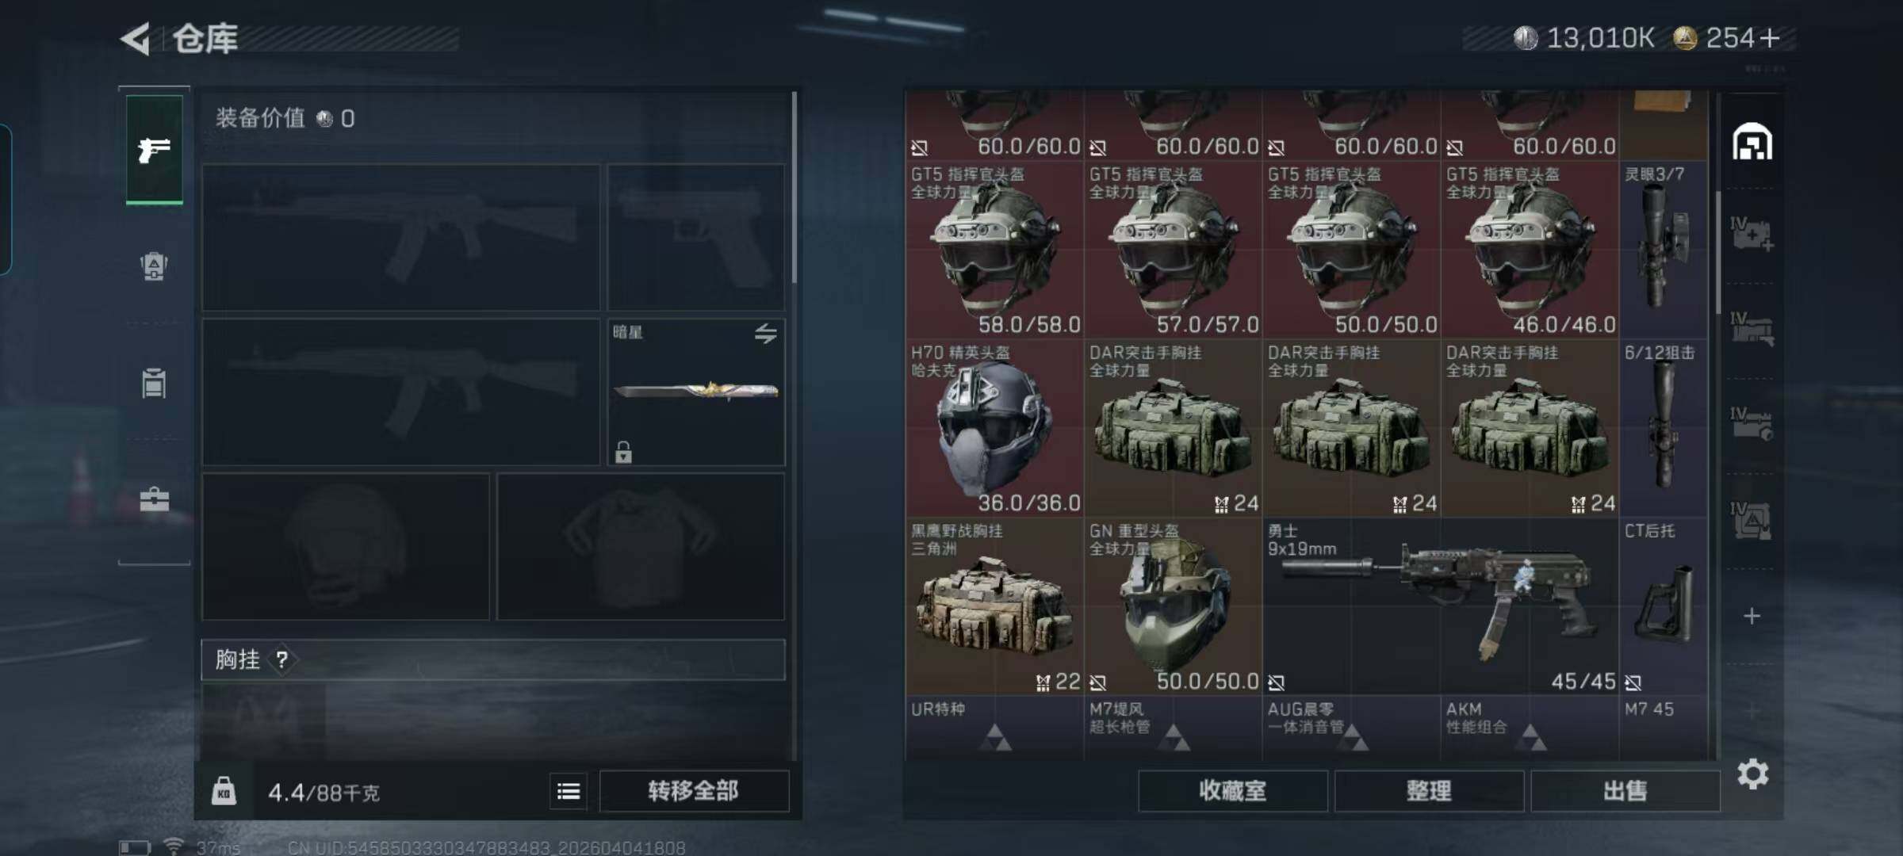Open the backpack tab in the left sidebar

pyautogui.click(x=154, y=266)
